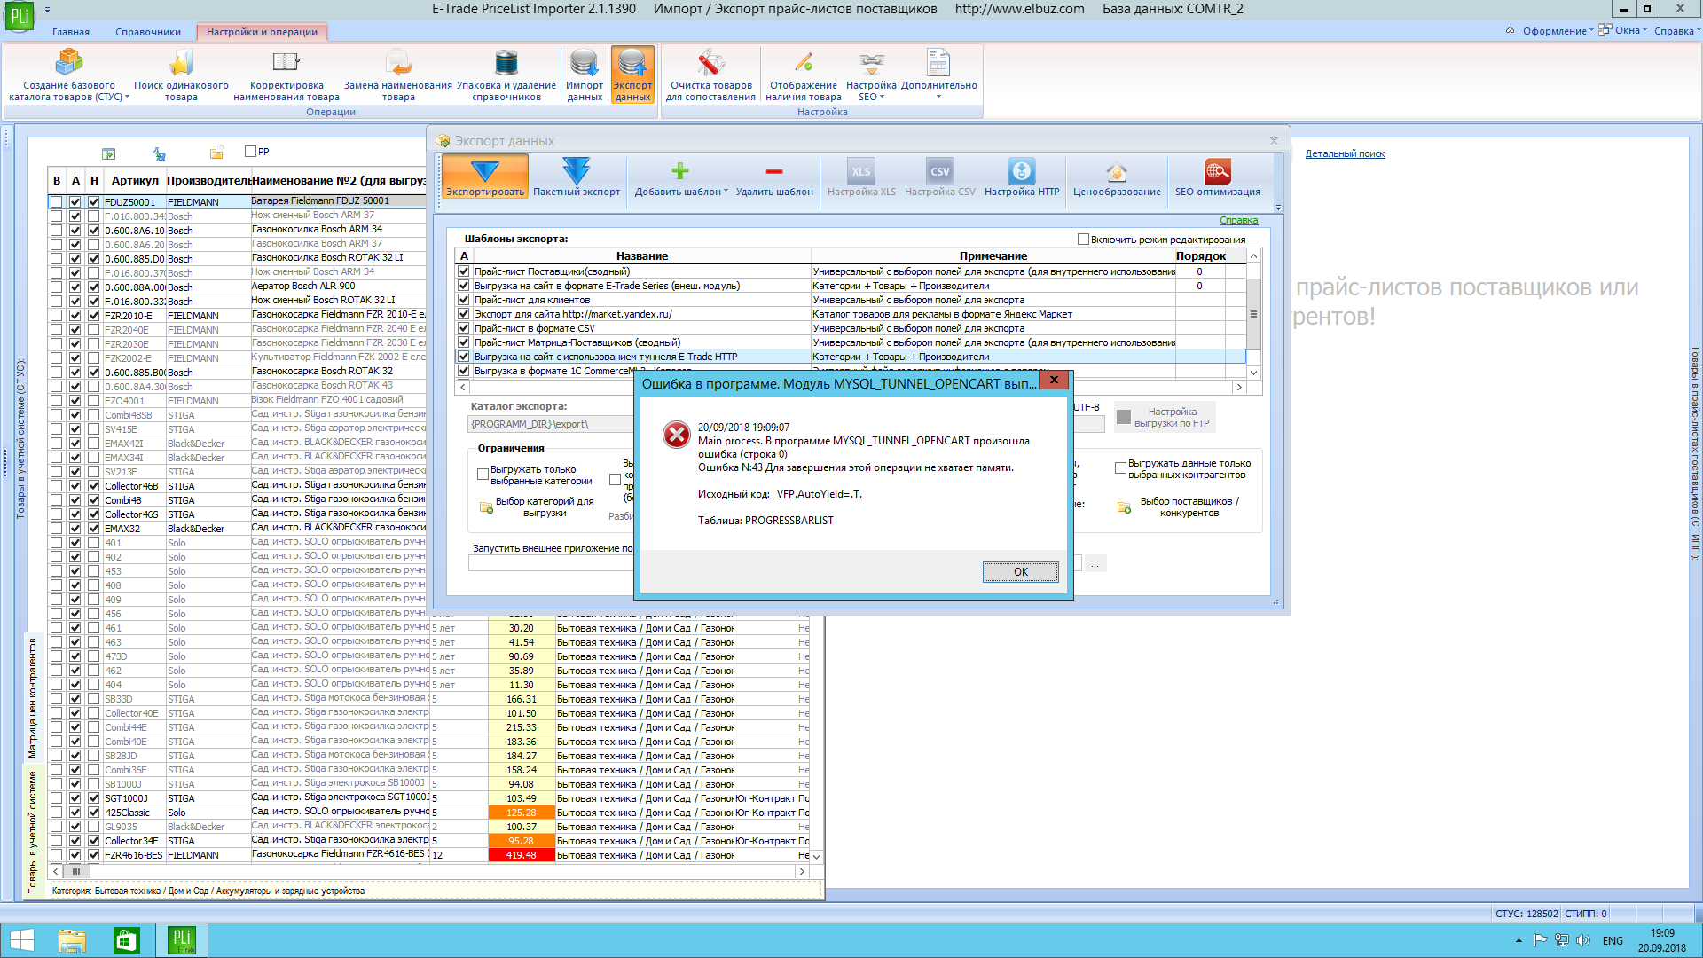
Task: Toggle checkbox for Прайс-лист для клиентов template
Action: (x=463, y=300)
